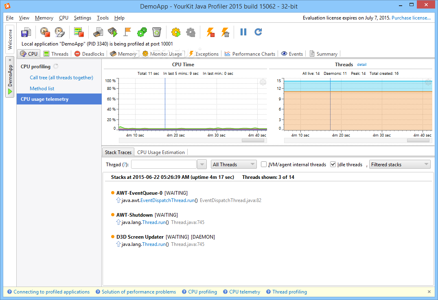Screen dimensions: 438x300
Task: Switch to the Exceptions tab
Action: tap(204, 54)
